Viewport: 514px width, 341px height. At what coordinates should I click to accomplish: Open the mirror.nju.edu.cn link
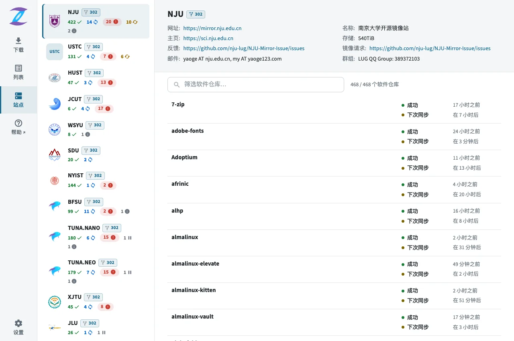212,28
